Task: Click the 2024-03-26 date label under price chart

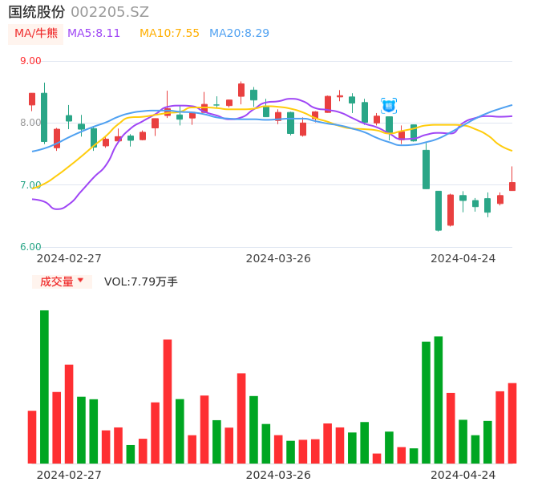Action: click(278, 258)
